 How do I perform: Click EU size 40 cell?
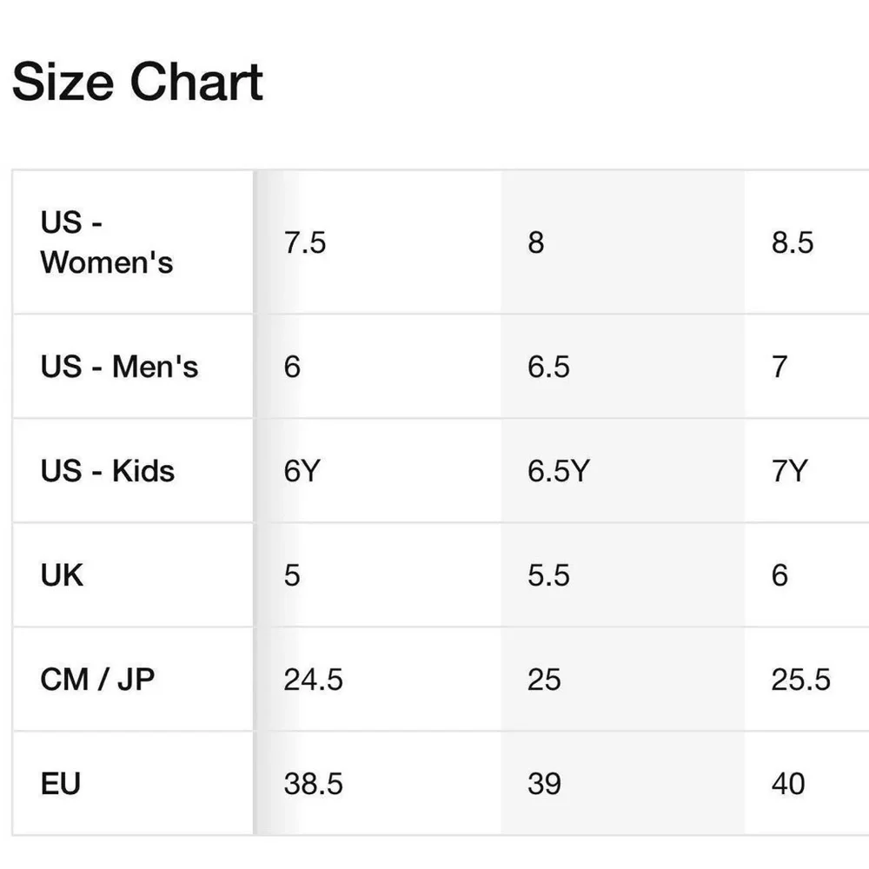click(788, 784)
